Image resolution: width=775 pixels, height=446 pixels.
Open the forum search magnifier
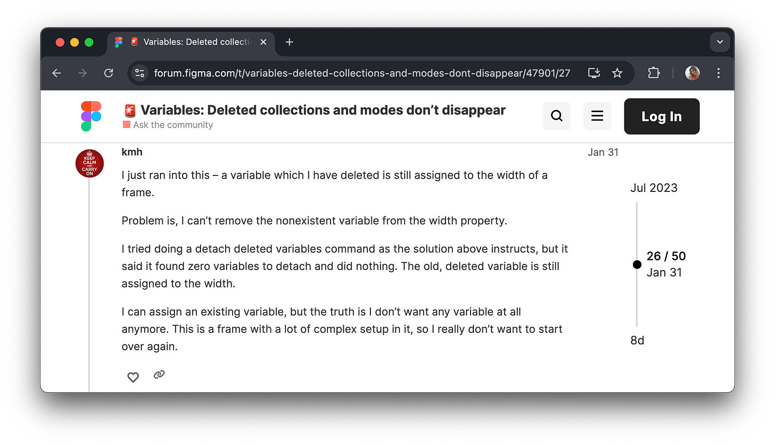(x=557, y=116)
